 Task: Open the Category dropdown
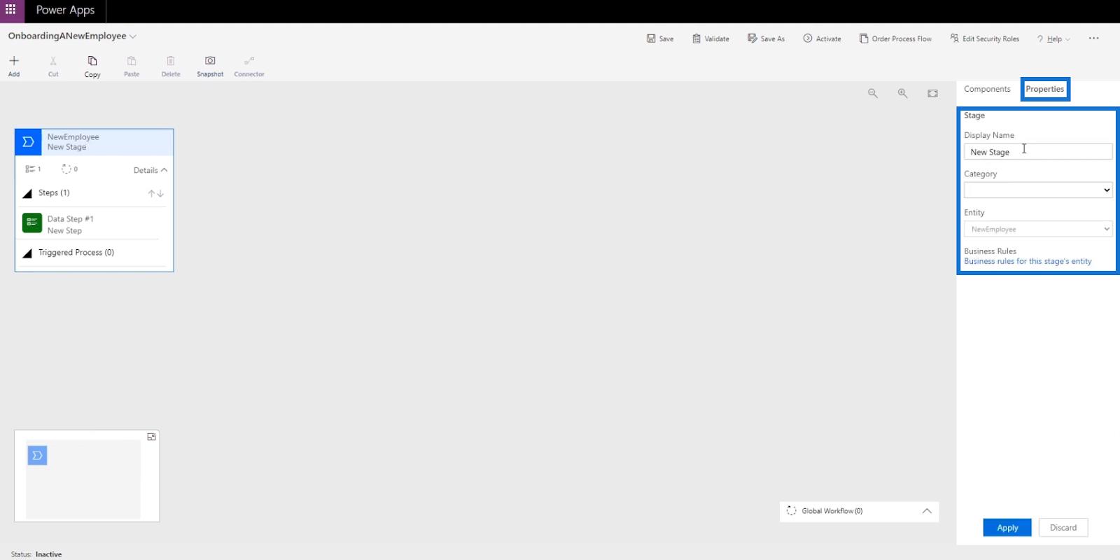[1038, 190]
